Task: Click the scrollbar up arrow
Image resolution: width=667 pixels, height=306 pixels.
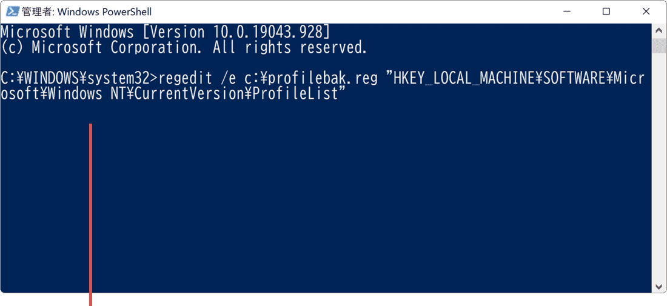Action: pos(659,31)
